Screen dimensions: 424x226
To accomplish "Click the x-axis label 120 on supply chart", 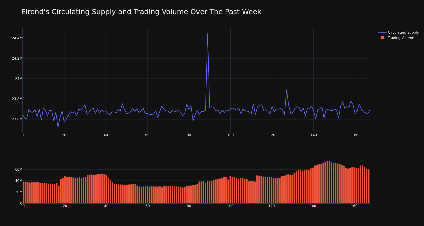I will pos(272,135).
